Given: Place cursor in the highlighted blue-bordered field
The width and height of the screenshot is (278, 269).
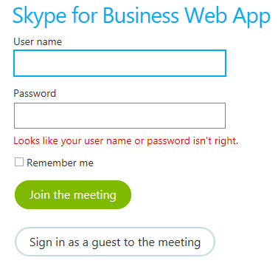Looking at the screenshot, I should click(x=119, y=63).
